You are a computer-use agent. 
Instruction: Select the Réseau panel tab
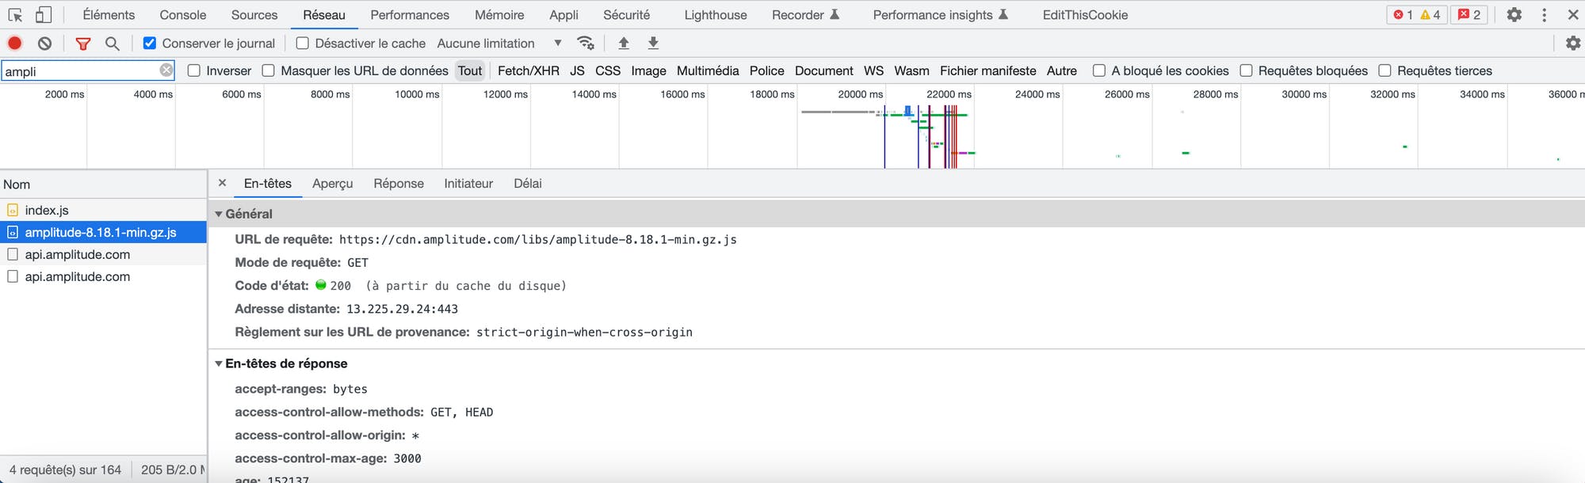click(x=324, y=15)
